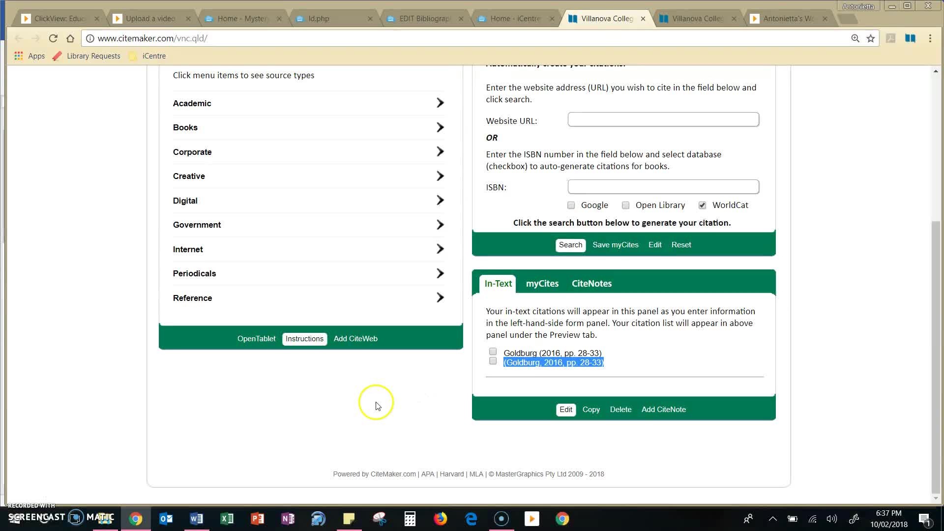Click the Add CiteWeb button
Viewport: 944px width, 531px height.
point(355,338)
